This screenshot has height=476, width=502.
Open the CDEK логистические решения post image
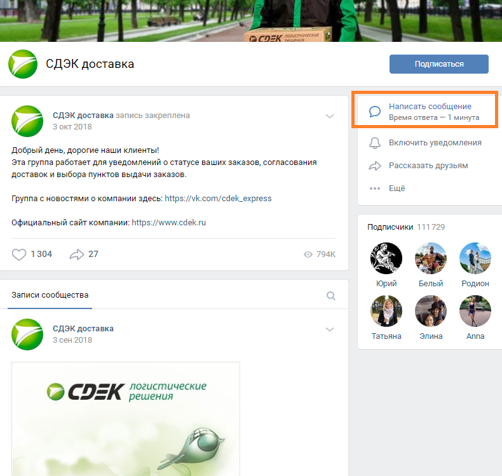point(126,419)
